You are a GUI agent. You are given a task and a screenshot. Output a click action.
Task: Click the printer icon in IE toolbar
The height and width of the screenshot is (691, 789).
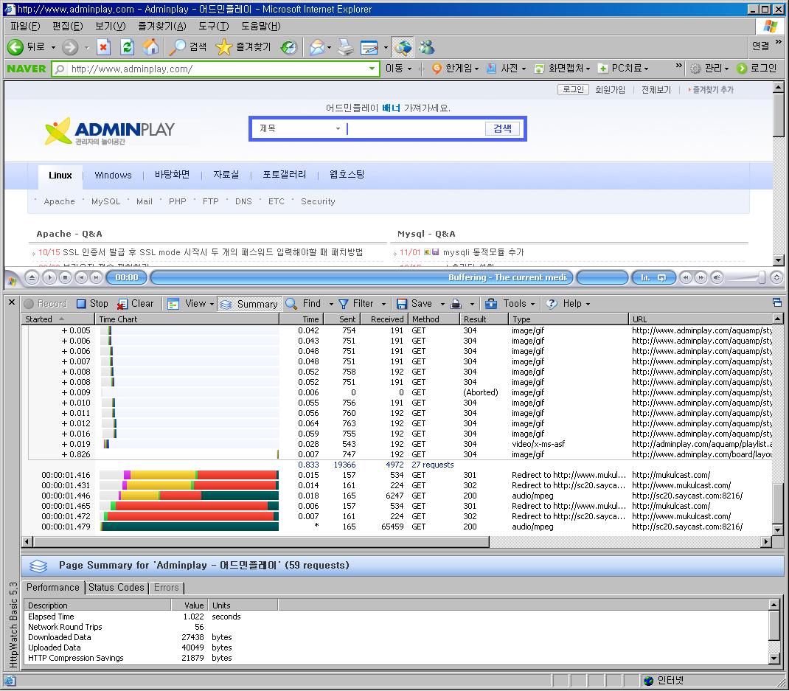[345, 47]
